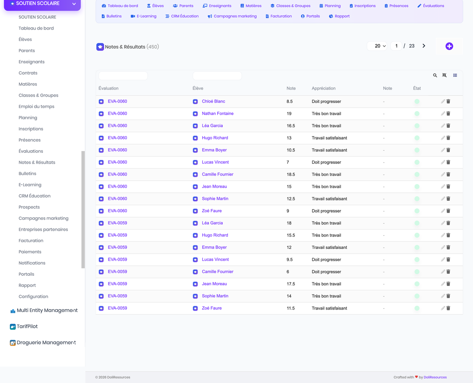
Task: Go to the next page with the arrow
Action: coord(424,46)
